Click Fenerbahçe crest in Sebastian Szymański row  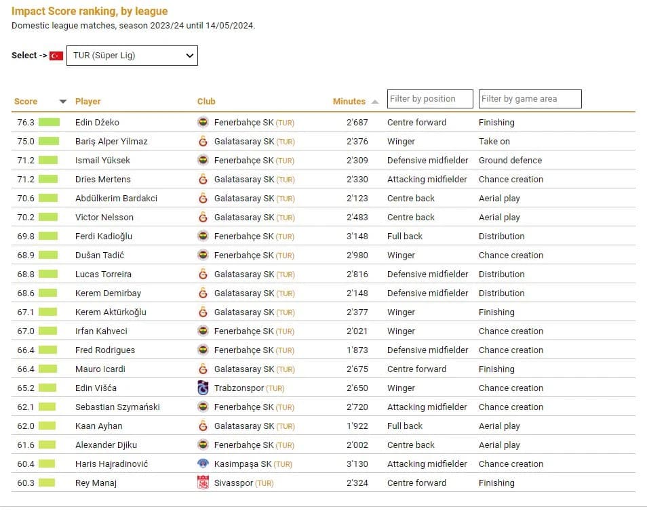[x=203, y=407]
